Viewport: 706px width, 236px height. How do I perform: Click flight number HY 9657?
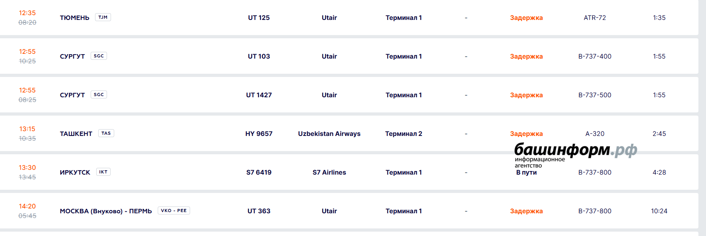[259, 134]
